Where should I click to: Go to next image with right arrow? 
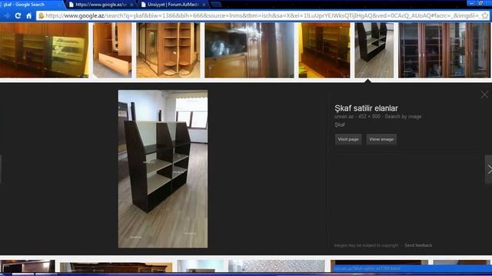pyautogui.click(x=489, y=169)
